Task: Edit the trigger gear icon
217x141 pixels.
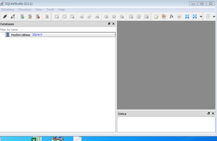Action: [x=114, y=16]
